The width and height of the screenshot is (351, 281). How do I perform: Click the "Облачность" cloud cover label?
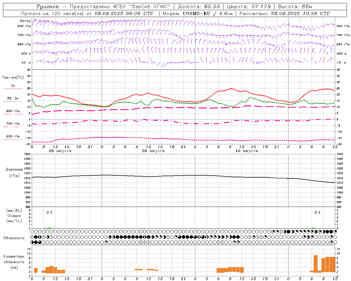(14, 238)
